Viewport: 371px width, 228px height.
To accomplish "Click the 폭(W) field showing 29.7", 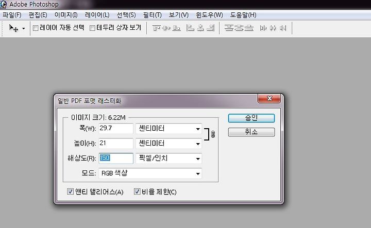I will point(116,129).
